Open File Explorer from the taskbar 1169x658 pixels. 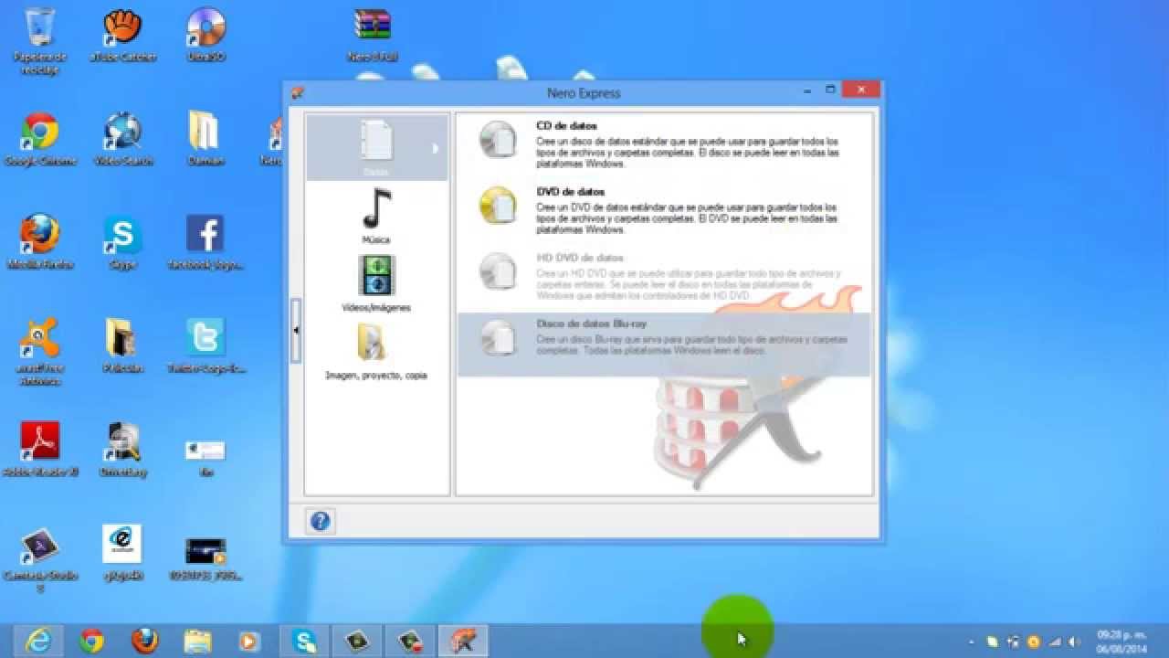tap(197, 642)
